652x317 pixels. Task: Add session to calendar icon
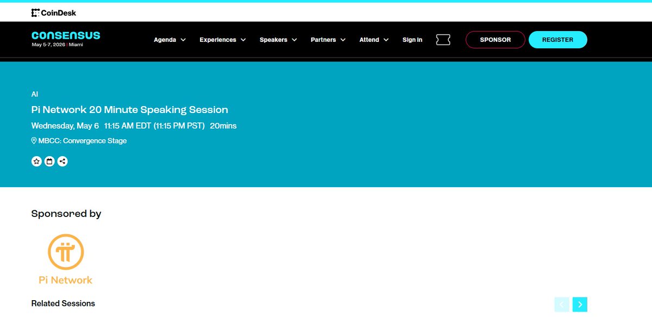pos(49,161)
